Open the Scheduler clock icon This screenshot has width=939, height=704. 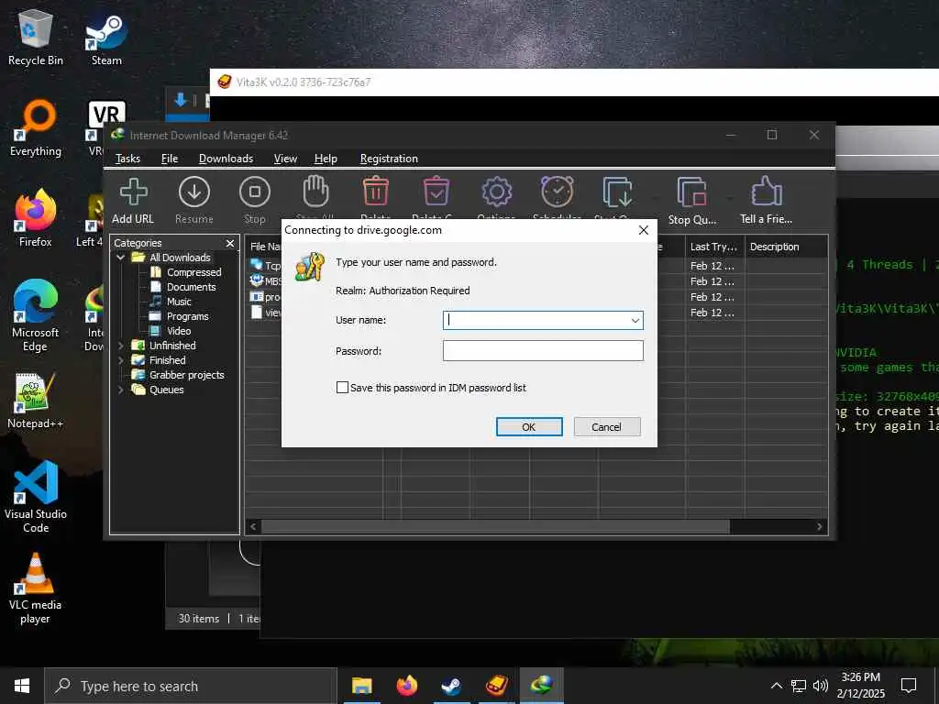click(x=557, y=192)
